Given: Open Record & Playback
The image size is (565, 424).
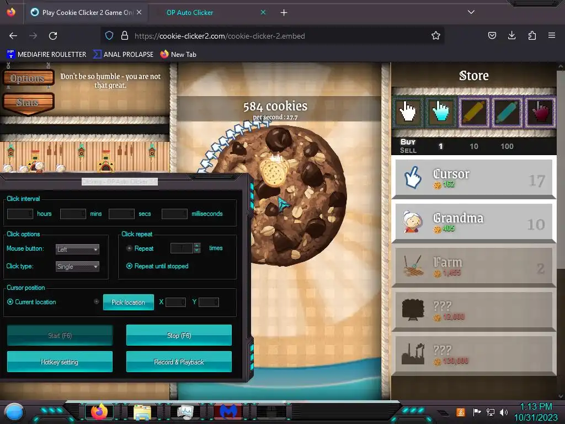Looking at the screenshot, I should [179, 362].
